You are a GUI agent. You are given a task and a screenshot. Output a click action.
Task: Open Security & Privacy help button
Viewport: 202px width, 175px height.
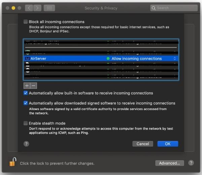[x=191, y=163]
